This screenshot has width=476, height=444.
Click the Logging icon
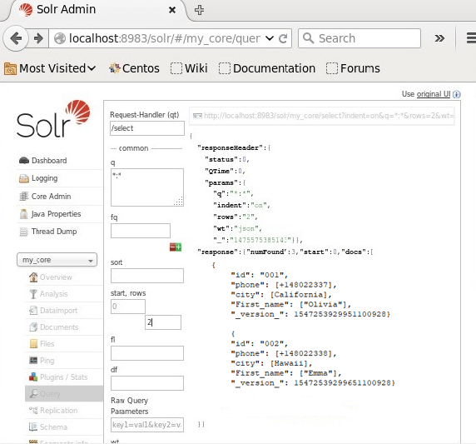23,178
